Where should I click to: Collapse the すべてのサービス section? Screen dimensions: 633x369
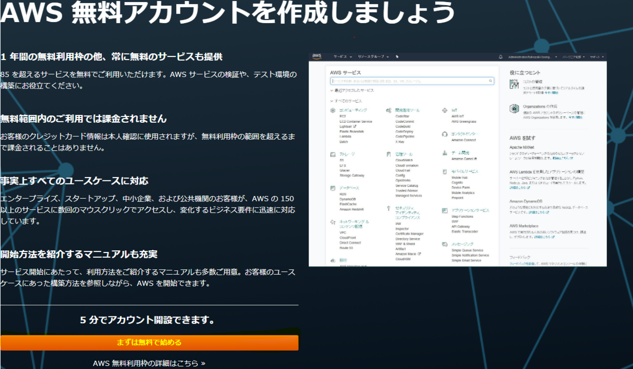346,101
